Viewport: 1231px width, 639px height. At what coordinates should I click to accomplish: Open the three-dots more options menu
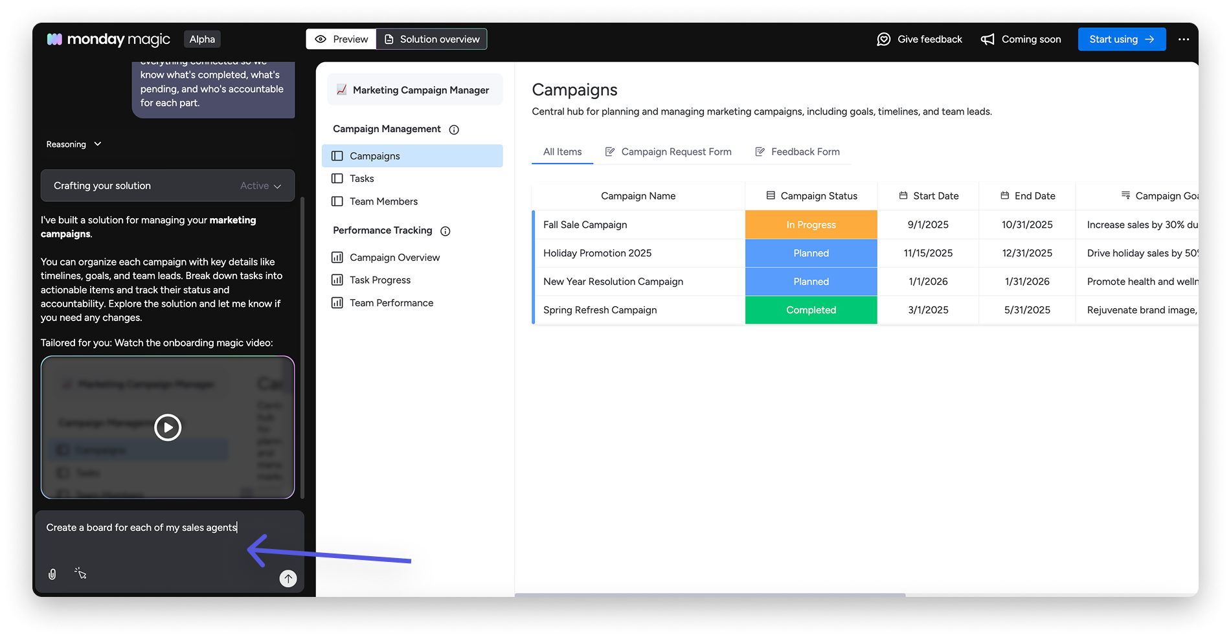1184,39
